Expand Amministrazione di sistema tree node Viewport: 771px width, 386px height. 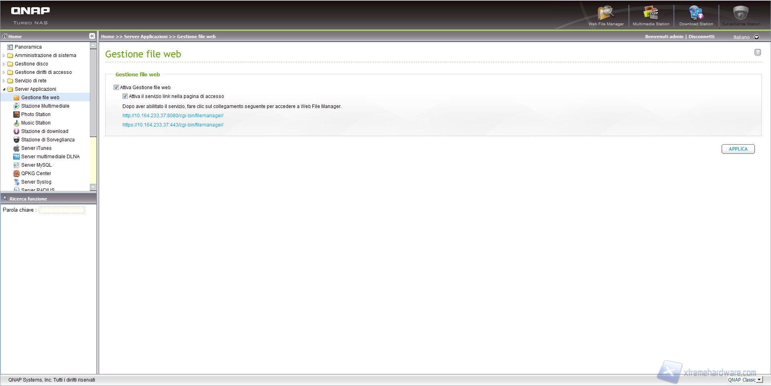click(x=4, y=55)
